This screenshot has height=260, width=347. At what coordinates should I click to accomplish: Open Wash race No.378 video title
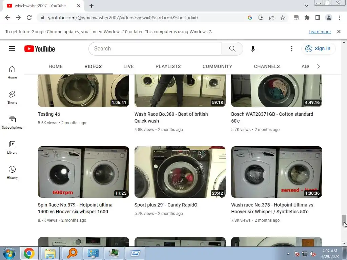pyautogui.click(x=272, y=208)
